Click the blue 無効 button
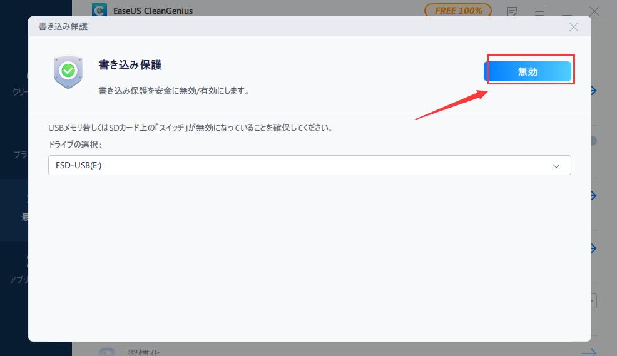617x356 pixels. click(528, 72)
